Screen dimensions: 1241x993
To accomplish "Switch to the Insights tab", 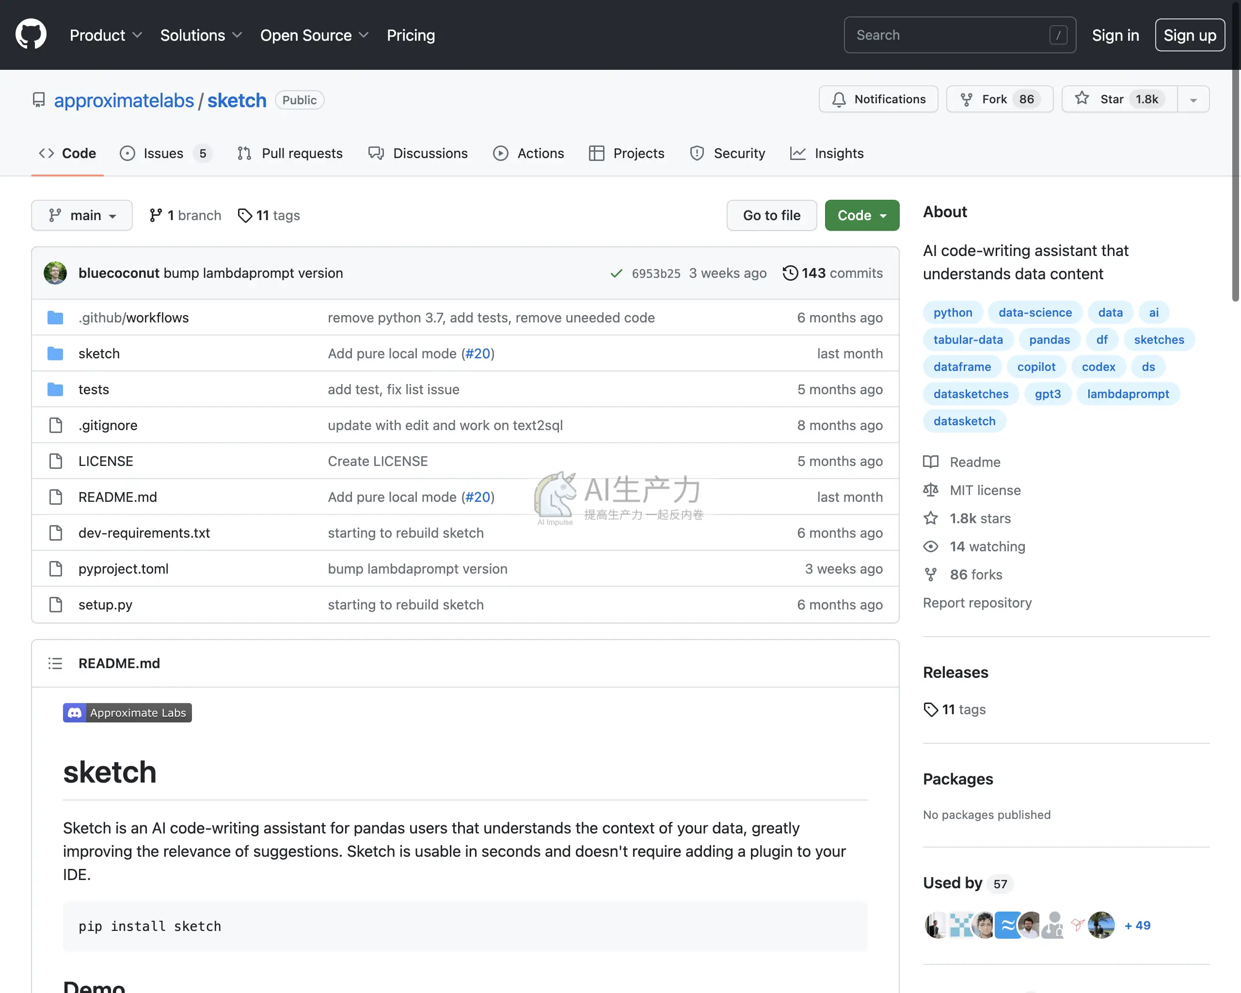I will [827, 153].
